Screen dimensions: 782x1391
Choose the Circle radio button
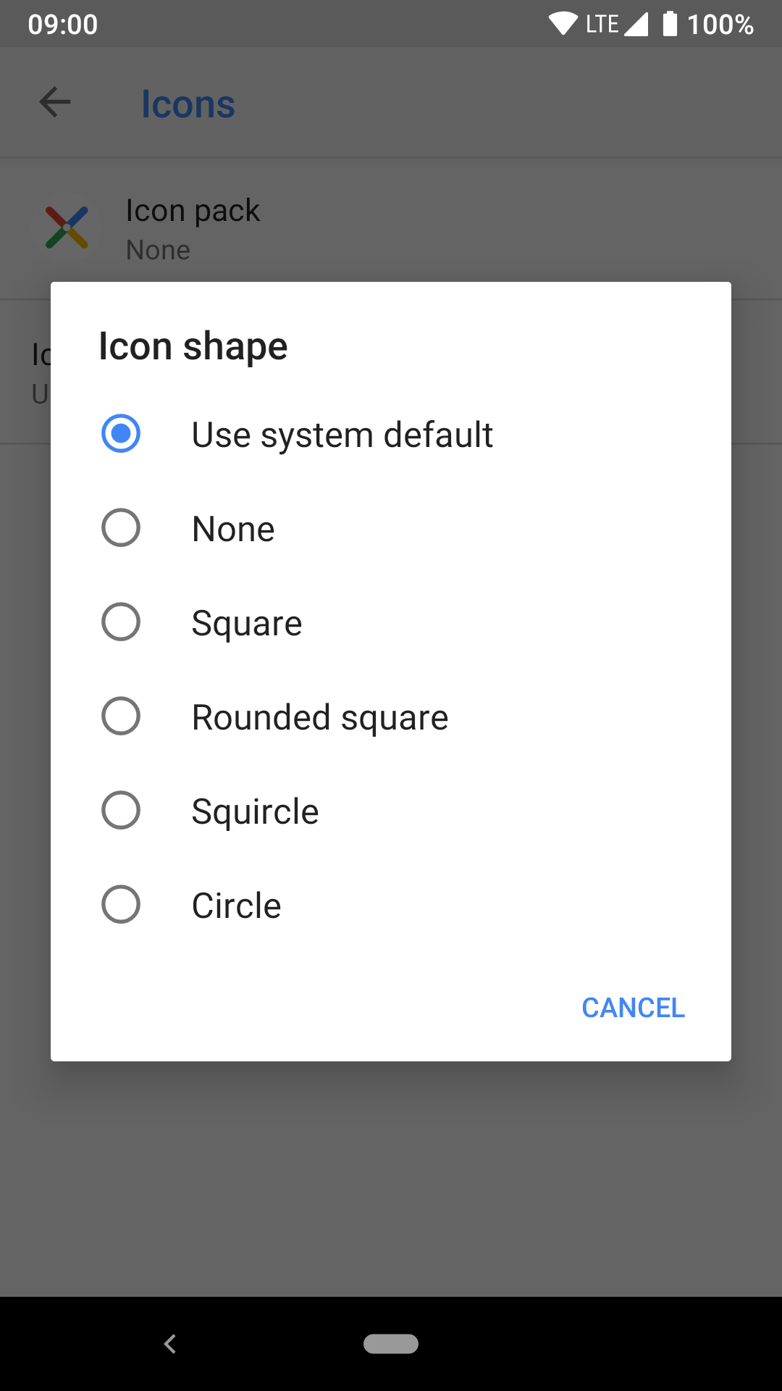point(121,904)
